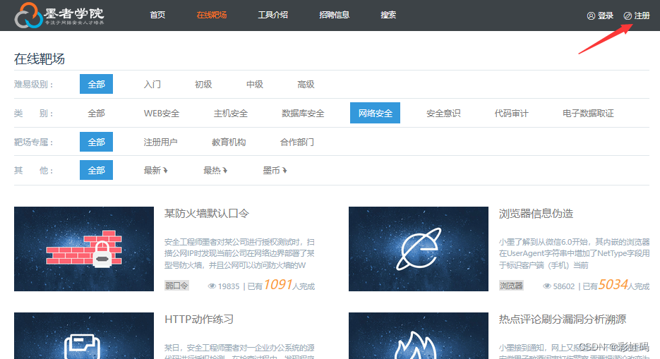Viewport: 660px width, 359px height.
Task: Open the 招聘信息 nav item
Action: pyautogui.click(x=334, y=15)
